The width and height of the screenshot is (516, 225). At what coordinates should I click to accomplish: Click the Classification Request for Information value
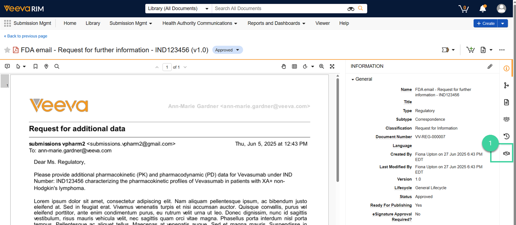tap(436, 128)
